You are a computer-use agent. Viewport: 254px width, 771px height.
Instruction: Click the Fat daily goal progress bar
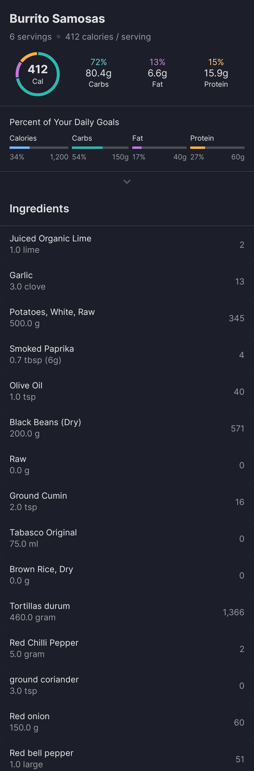coord(159,148)
